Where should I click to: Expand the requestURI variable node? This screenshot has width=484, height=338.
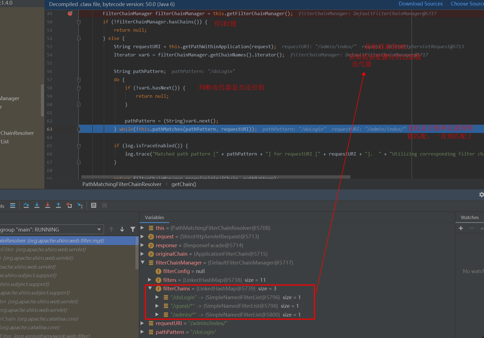142,323
